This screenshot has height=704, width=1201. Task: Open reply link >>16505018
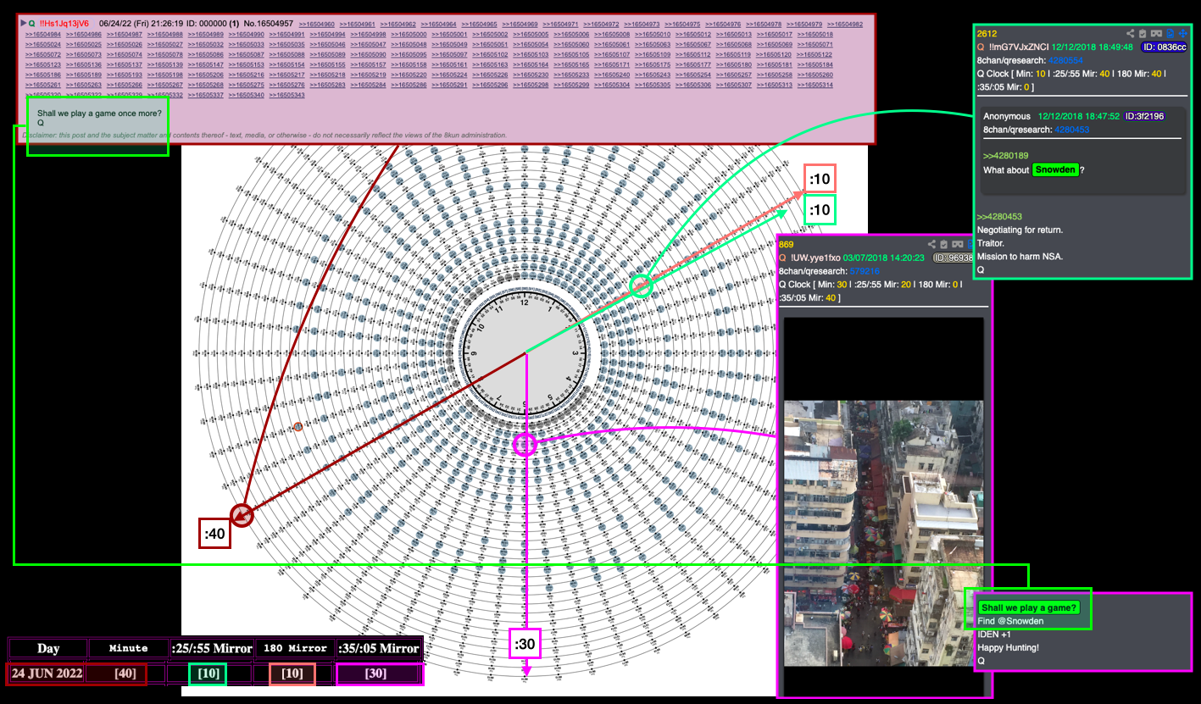click(x=815, y=35)
